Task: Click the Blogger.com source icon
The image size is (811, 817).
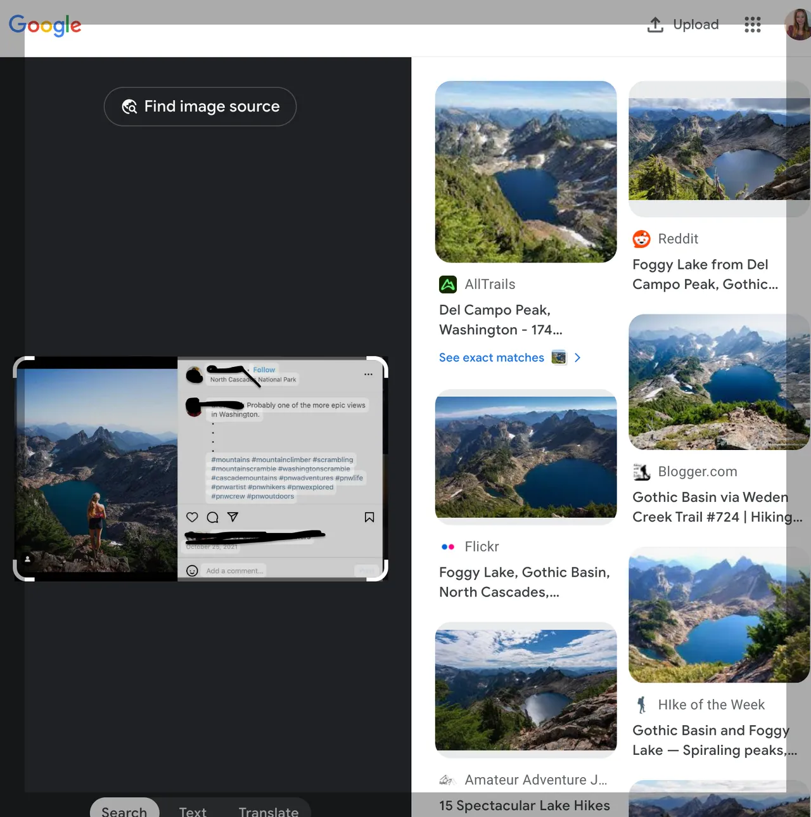Action: click(641, 472)
